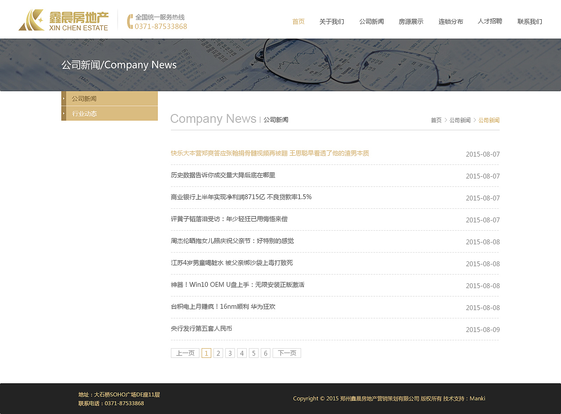The height and width of the screenshot is (414, 561).
Task: Click the arrow icon beside 公司新闻 sidebar item
Action: click(x=64, y=99)
